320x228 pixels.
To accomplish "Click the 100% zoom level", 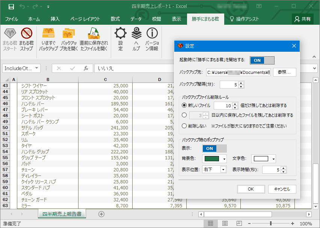I will pyautogui.click(x=306, y=223).
